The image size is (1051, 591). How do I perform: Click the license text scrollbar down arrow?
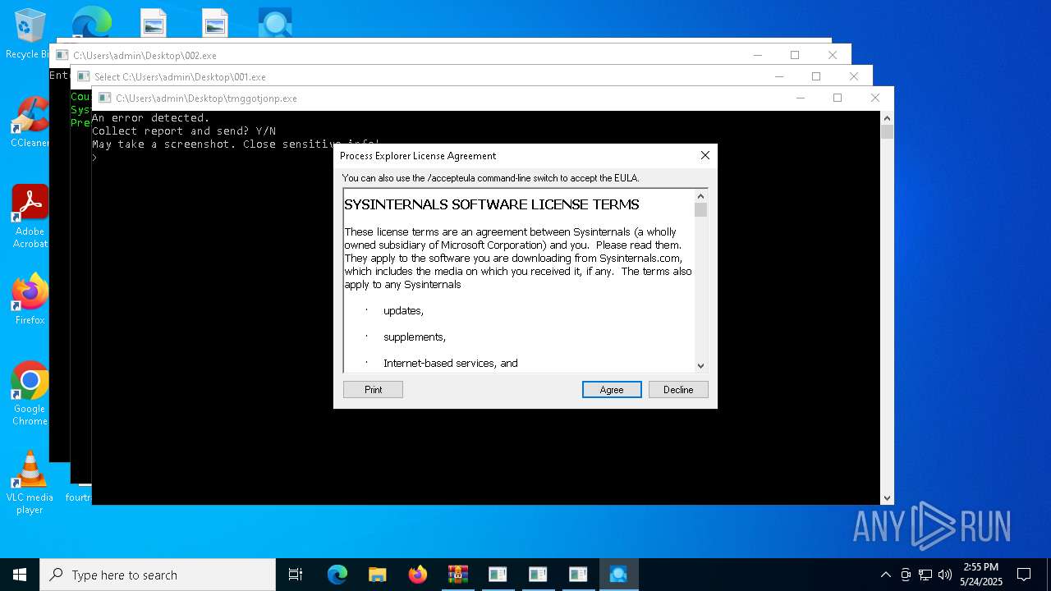tap(700, 365)
